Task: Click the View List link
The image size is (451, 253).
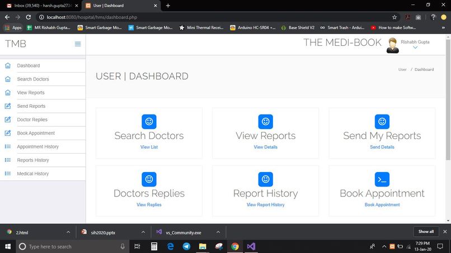Action: (x=149, y=147)
